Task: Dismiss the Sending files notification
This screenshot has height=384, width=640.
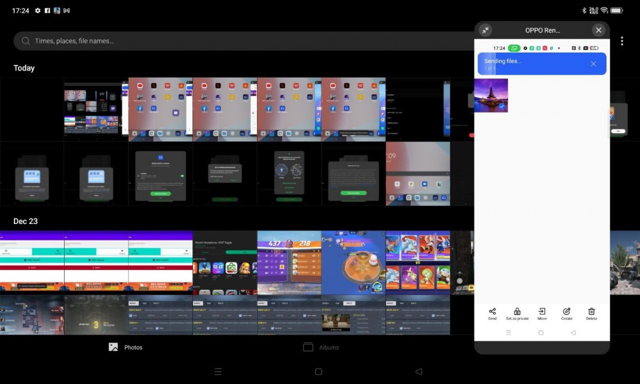Action: tap(593, 63)
